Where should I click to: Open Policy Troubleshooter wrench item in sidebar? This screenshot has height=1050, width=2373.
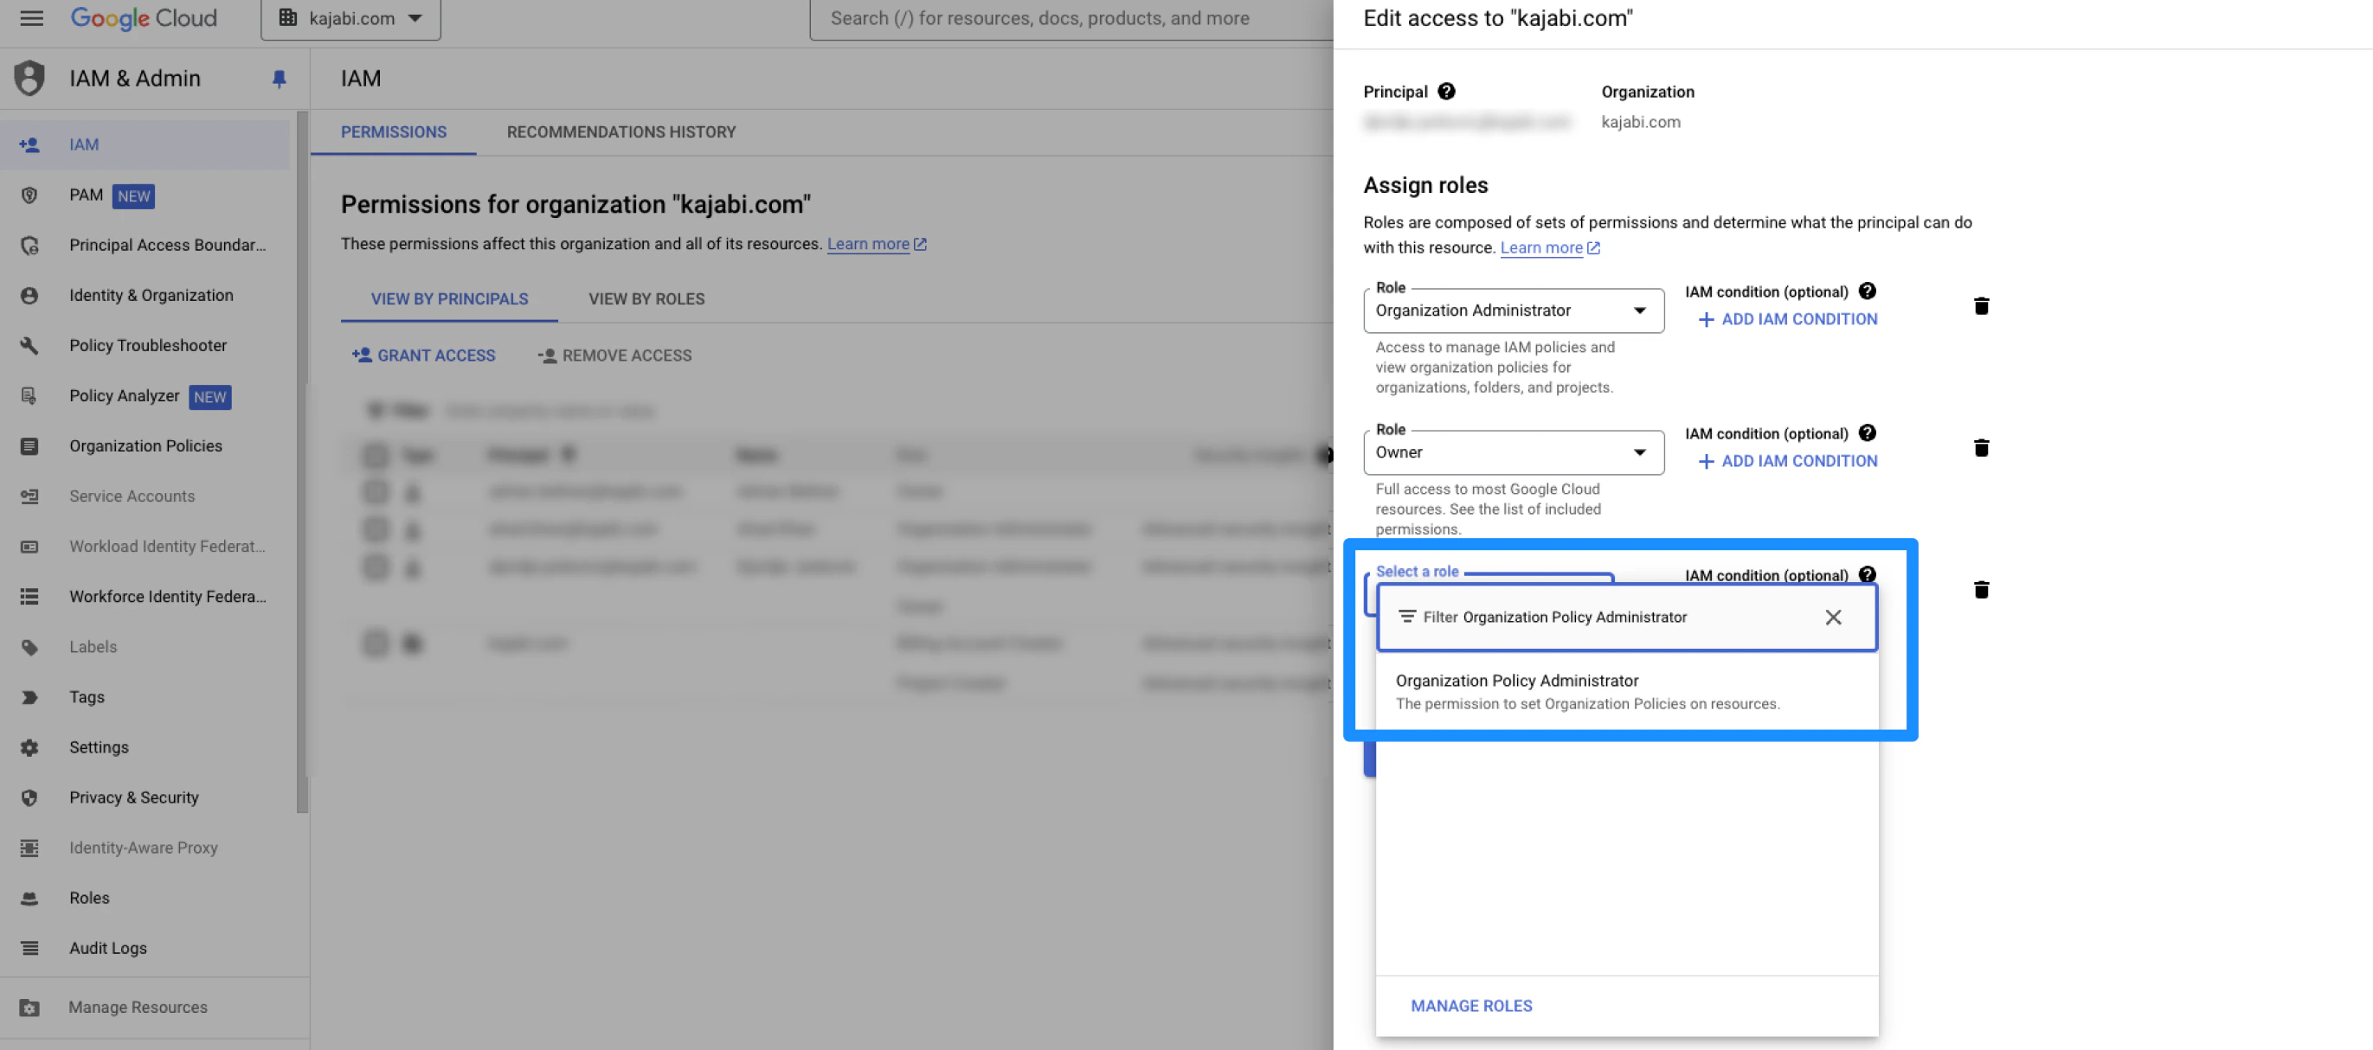pyautogui.click(x=147, y=345)
